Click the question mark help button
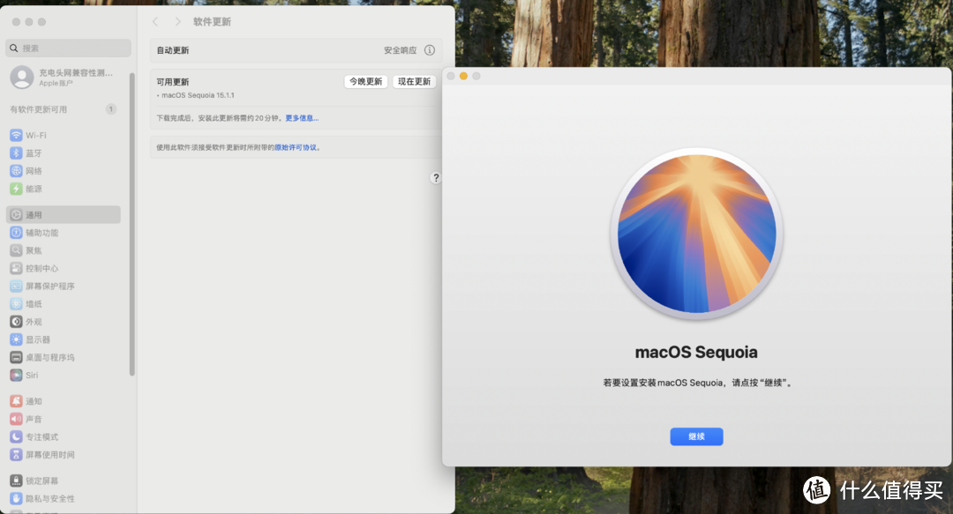Viewport: 953px width, 514px height. (436, 177)
